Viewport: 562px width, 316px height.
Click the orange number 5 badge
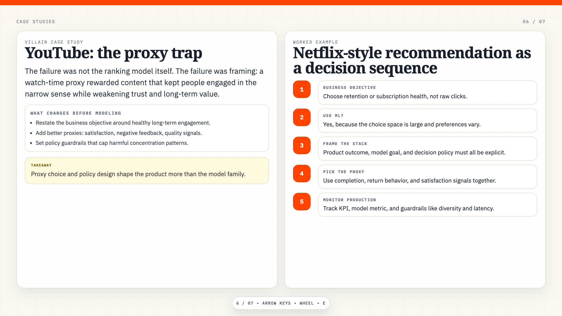pos(302,202)
